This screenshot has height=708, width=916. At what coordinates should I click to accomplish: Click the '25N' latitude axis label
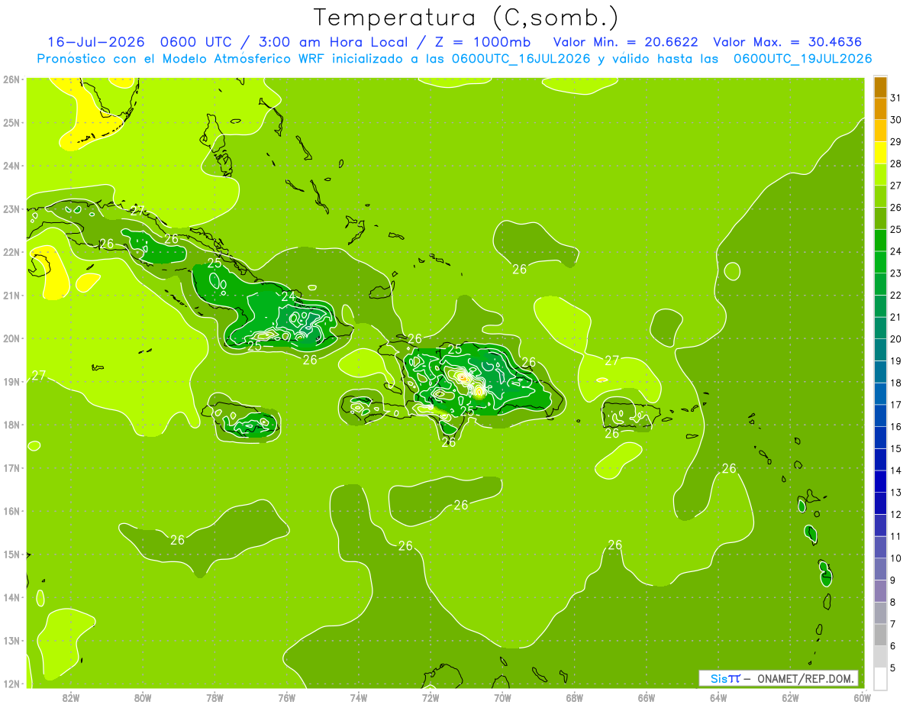pyautogui.click(x=11, y=122)
